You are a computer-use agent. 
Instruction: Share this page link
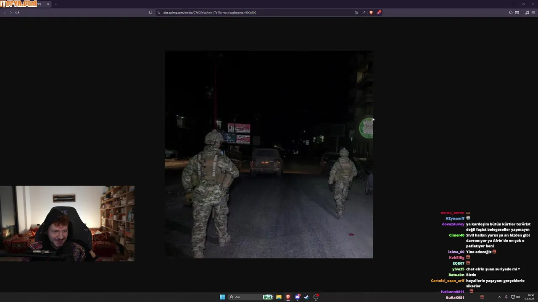[364, 13]
